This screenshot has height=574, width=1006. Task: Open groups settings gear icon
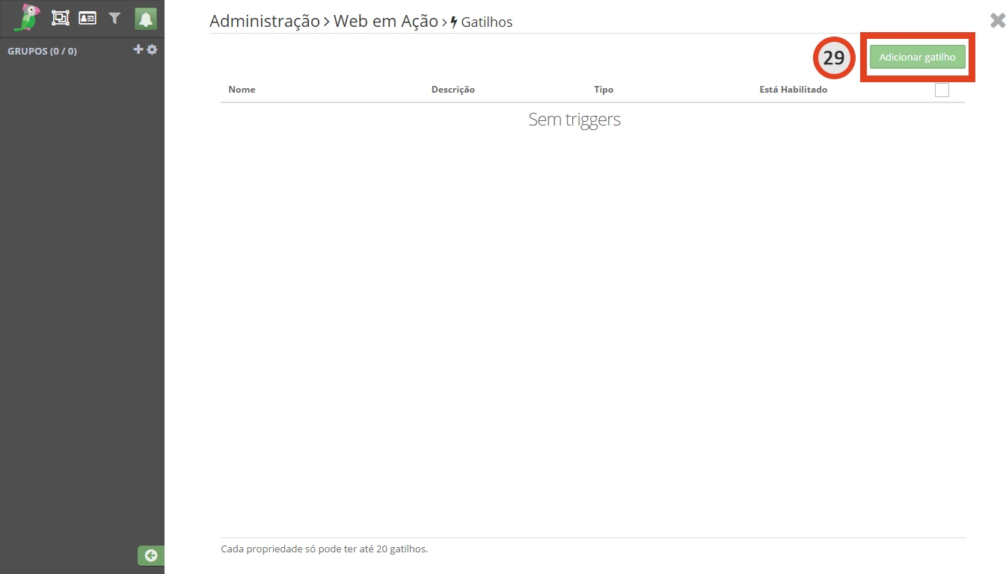click(x=152, y=49)
